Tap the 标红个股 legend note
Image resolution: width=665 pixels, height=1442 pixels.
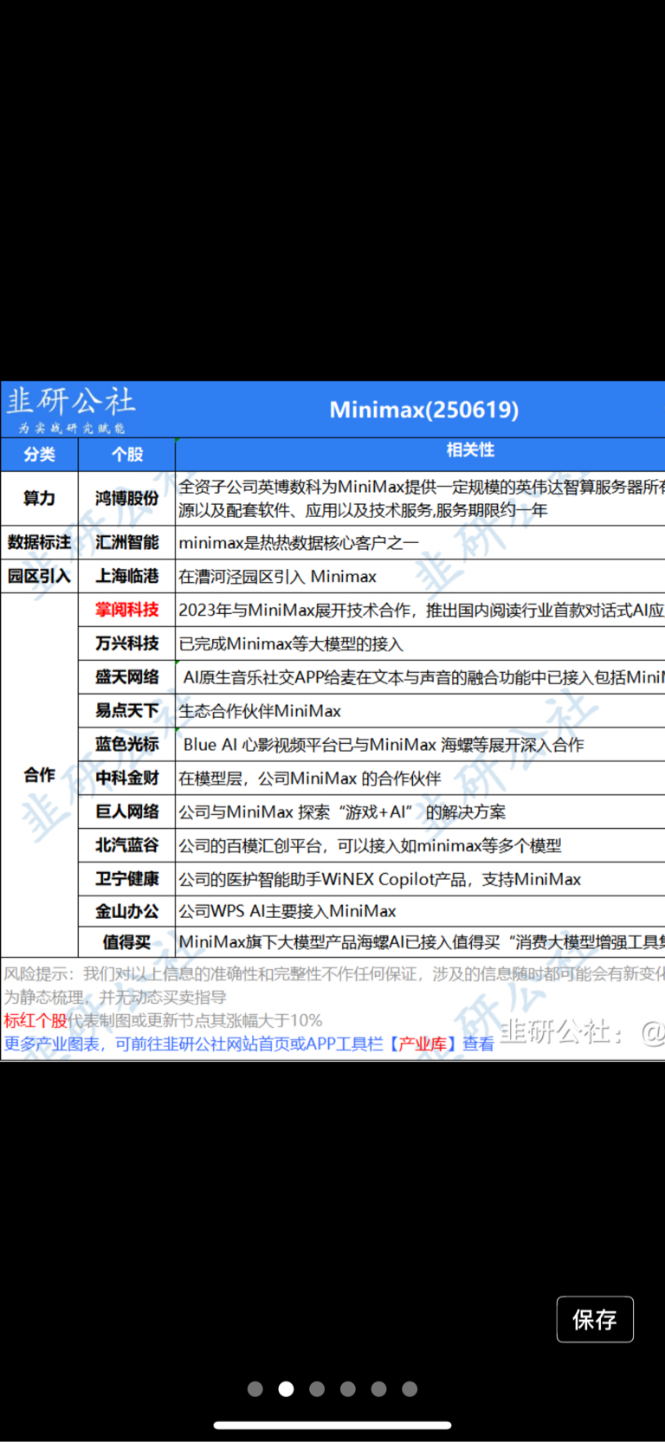(163, 1021)
